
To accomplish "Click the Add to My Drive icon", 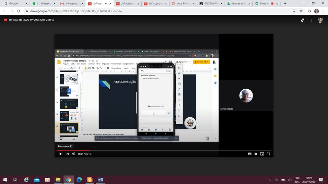I will [303, 20].
